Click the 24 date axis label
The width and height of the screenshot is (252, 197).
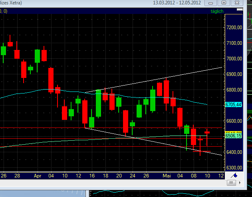click(133, 176)
